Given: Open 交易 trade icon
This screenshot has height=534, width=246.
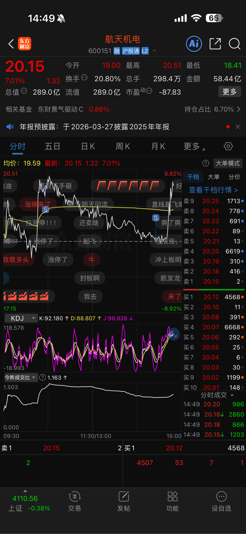Looking at the screenshot, I should [x=74, y=502].
